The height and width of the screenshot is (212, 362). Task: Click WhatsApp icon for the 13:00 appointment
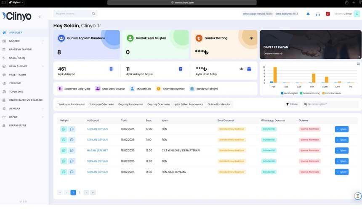[64, 161]
